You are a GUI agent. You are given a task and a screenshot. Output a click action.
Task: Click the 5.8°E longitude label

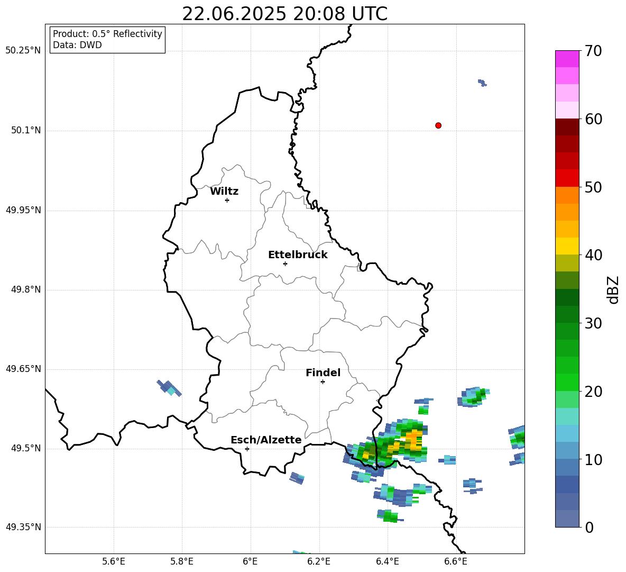[182, 561]
